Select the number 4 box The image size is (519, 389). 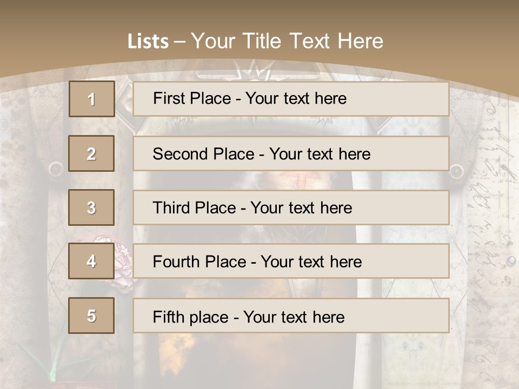point(91,261)
